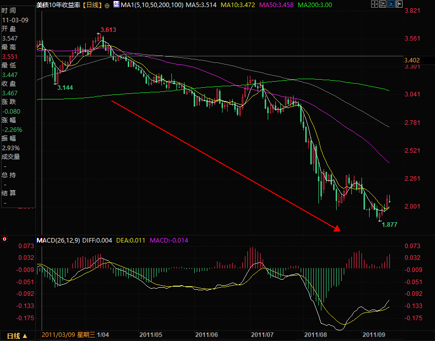Viewport: 435px width, 341px height.
Task: Click the 1.877 lowest price marker
Action: [x=389, y=225]
